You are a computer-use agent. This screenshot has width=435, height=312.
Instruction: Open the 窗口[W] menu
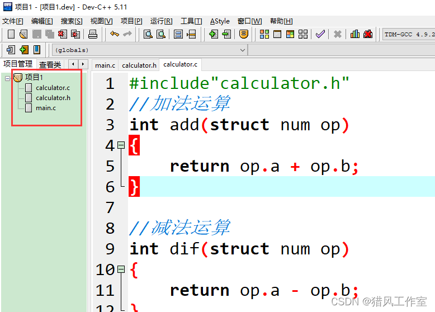250,21
